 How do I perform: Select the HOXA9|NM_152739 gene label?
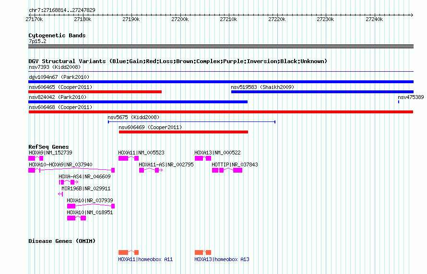click(x=51, y=153)
